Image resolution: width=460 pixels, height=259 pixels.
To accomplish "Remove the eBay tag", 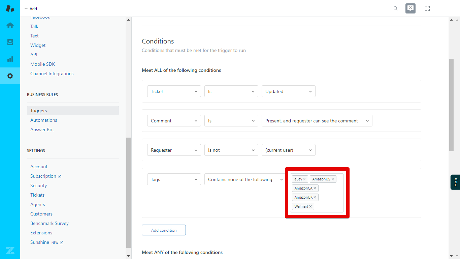I will click(304, 179).
